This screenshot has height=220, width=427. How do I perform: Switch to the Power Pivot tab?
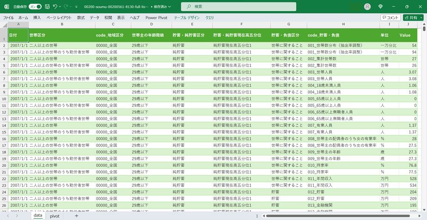click(156, 18)
